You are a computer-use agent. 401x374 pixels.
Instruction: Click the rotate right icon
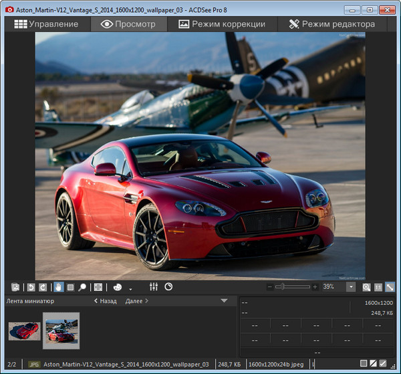point(41,287)
